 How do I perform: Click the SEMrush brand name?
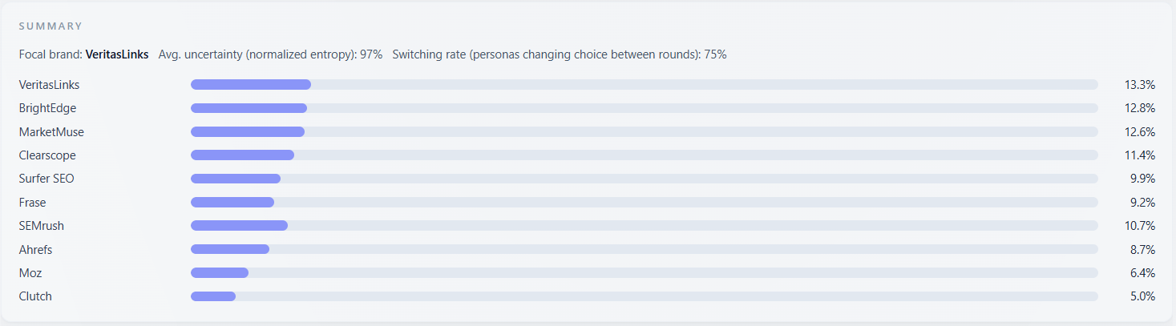click(x=42, y=226)
